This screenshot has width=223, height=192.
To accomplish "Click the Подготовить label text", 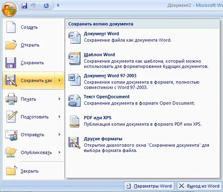I will [35, 117].
